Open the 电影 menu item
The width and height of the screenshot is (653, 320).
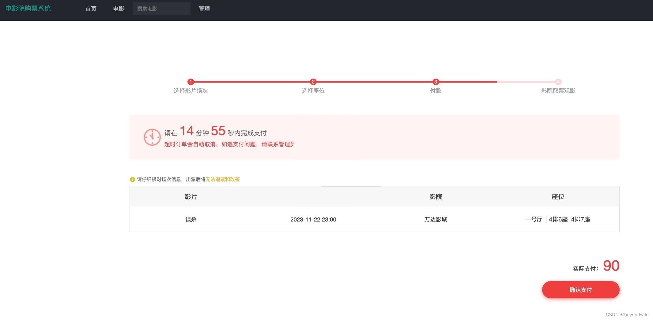click(119, 8)
